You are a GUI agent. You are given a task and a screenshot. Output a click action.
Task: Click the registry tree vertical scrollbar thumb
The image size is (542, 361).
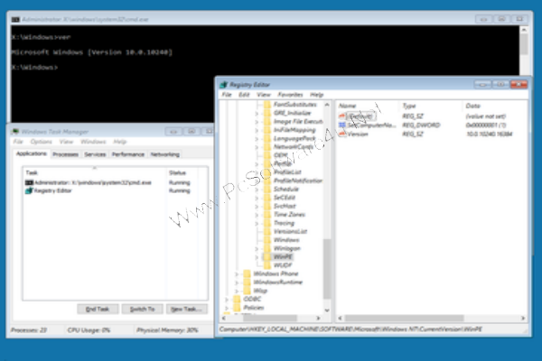(x=327, y=269)
